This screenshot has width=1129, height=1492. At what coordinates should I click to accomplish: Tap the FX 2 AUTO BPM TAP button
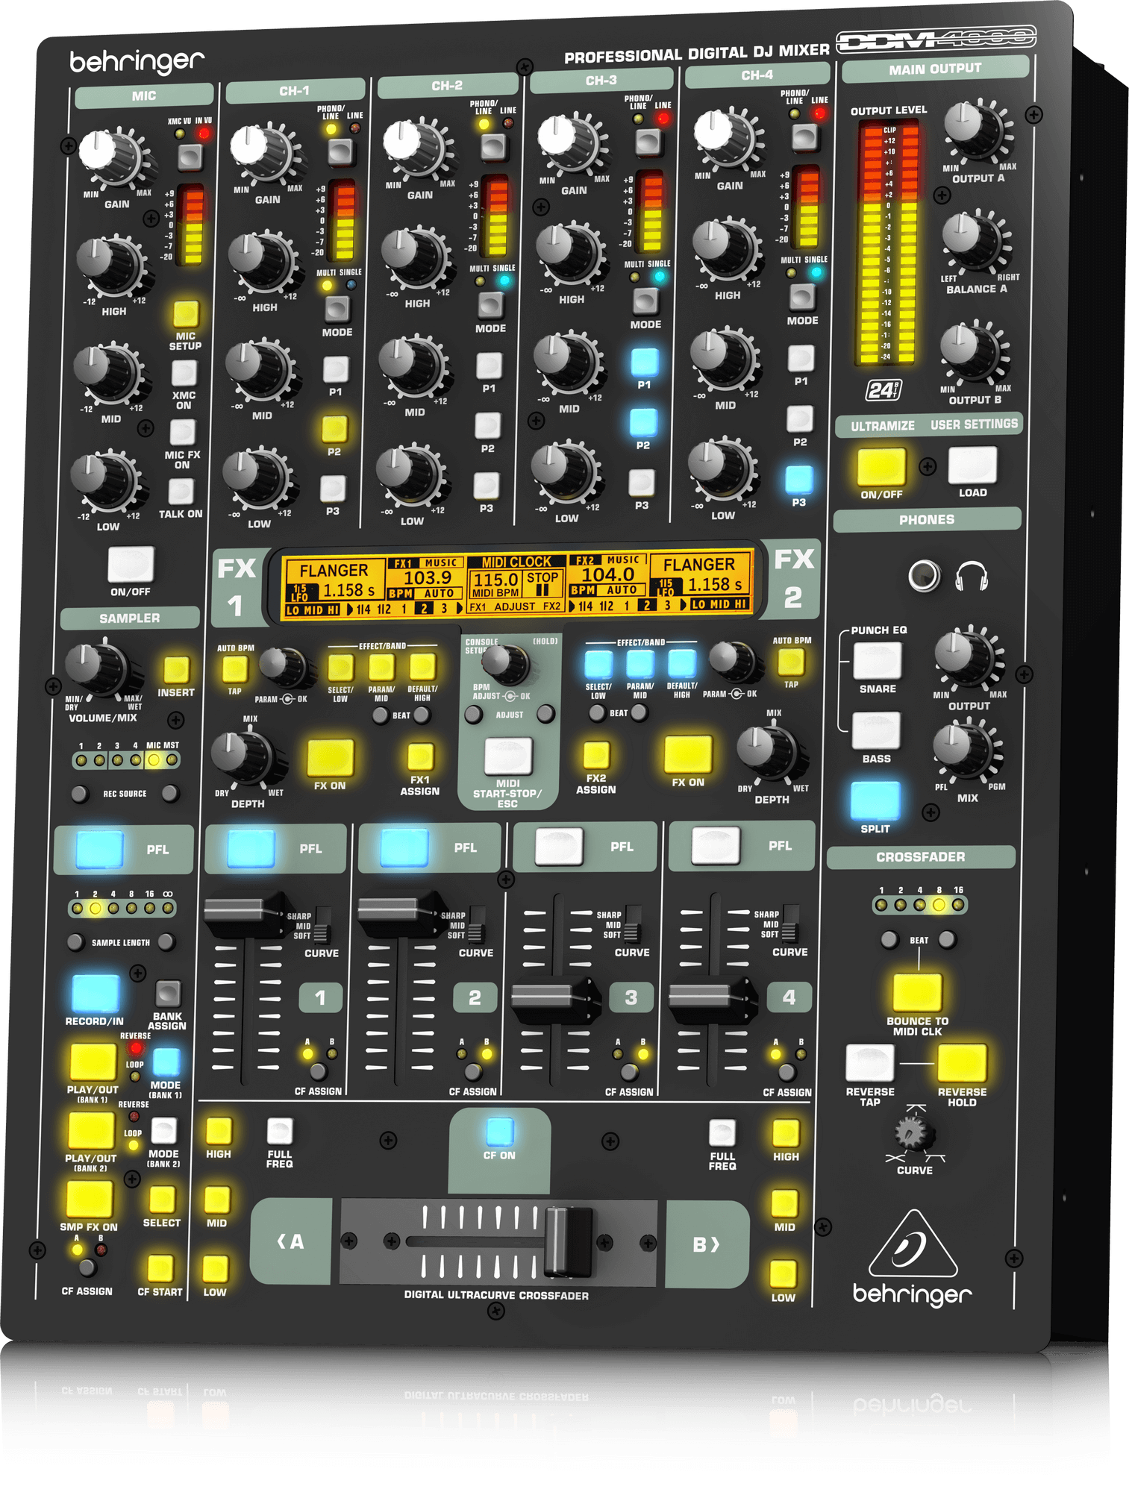point(791,662)
